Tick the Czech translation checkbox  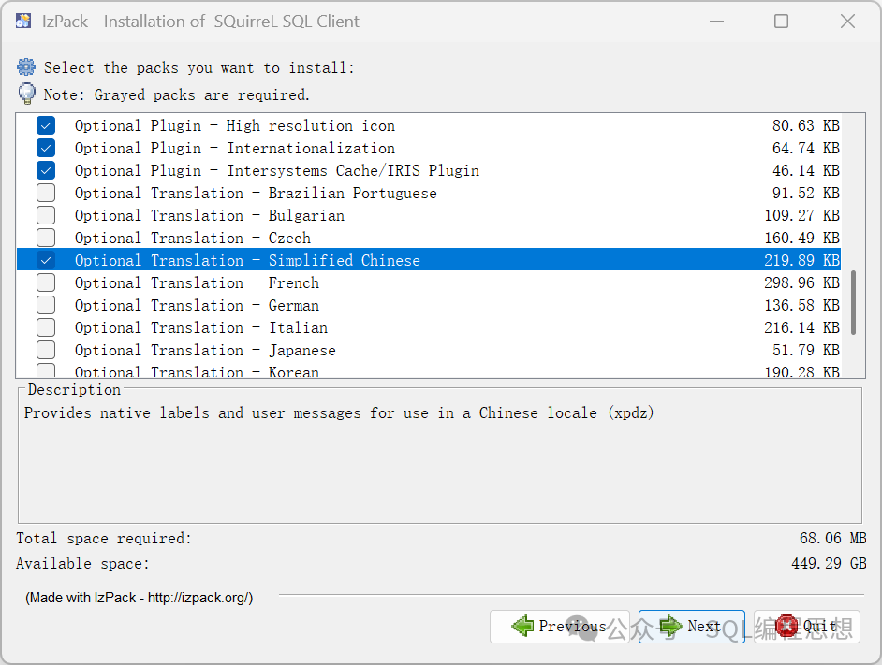pos(46,238)
